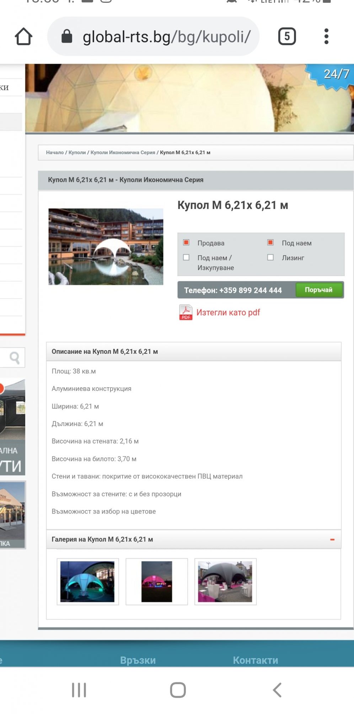The height and width of the screenshot is (714, 354).
Task: Check the Под наем / Изкупуване option
Action: tap(186, 257)
